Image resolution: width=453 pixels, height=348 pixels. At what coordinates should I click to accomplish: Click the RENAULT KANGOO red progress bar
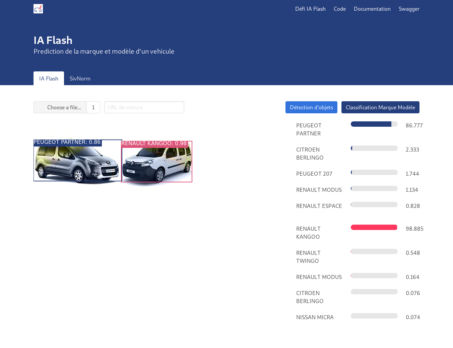click(374, 227)
